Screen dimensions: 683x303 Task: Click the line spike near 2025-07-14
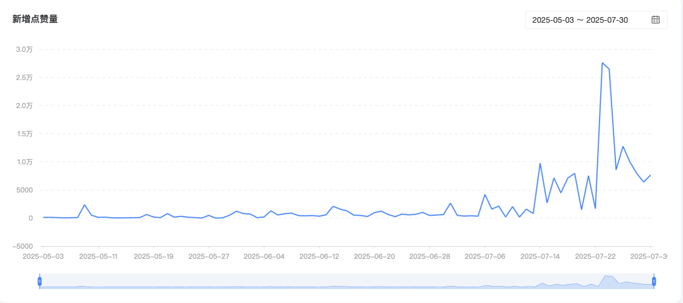tap(540, 163)
